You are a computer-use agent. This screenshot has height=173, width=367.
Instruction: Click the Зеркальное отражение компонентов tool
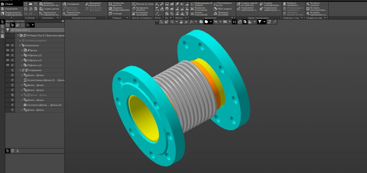pyautogui.click(x=49, y=14)
